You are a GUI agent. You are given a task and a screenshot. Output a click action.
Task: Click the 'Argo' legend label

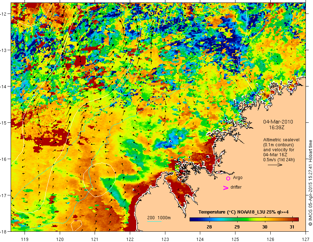tap(238, 178)
